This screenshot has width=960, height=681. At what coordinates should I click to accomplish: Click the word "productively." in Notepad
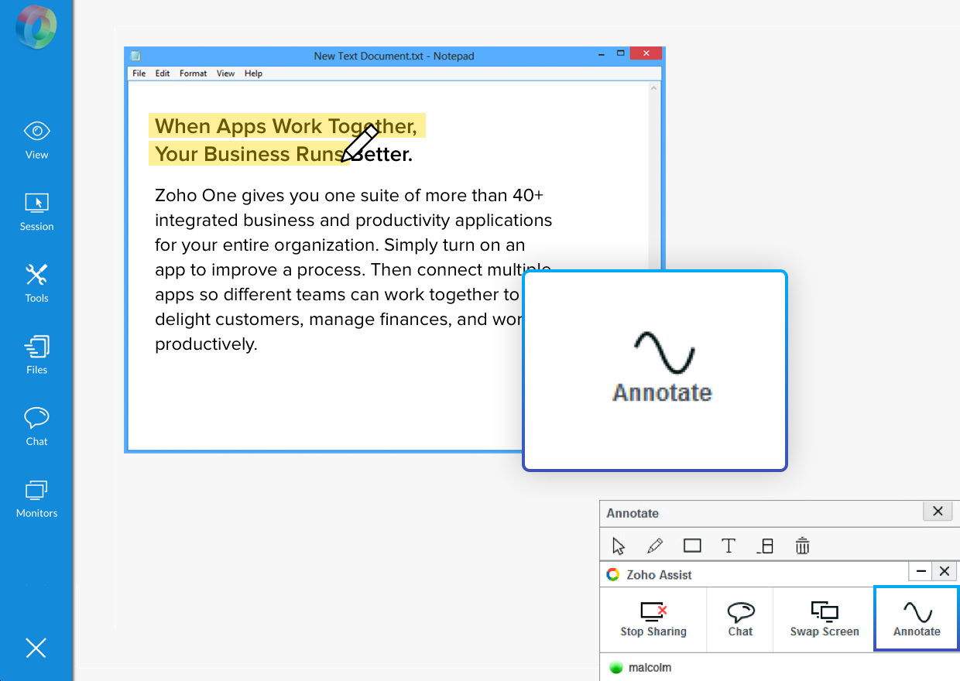pos(206,344)
